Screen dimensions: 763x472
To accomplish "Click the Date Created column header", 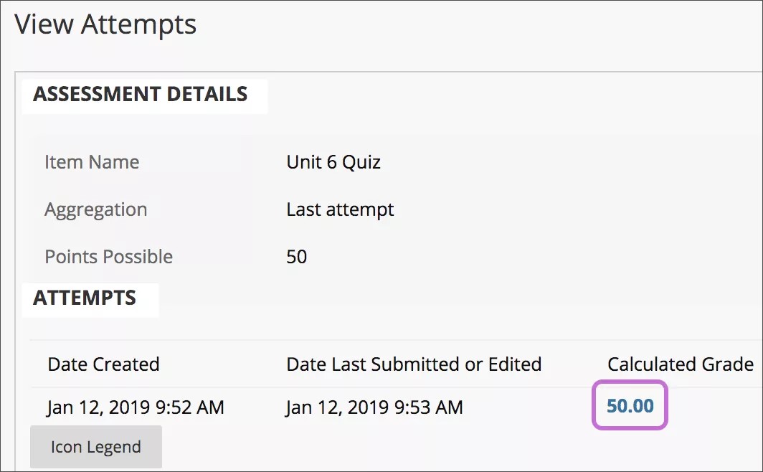I will [x=103, y=364].
